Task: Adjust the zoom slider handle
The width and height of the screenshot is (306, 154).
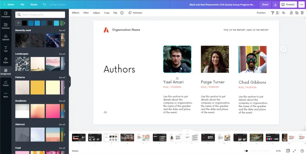Action: 247,151
